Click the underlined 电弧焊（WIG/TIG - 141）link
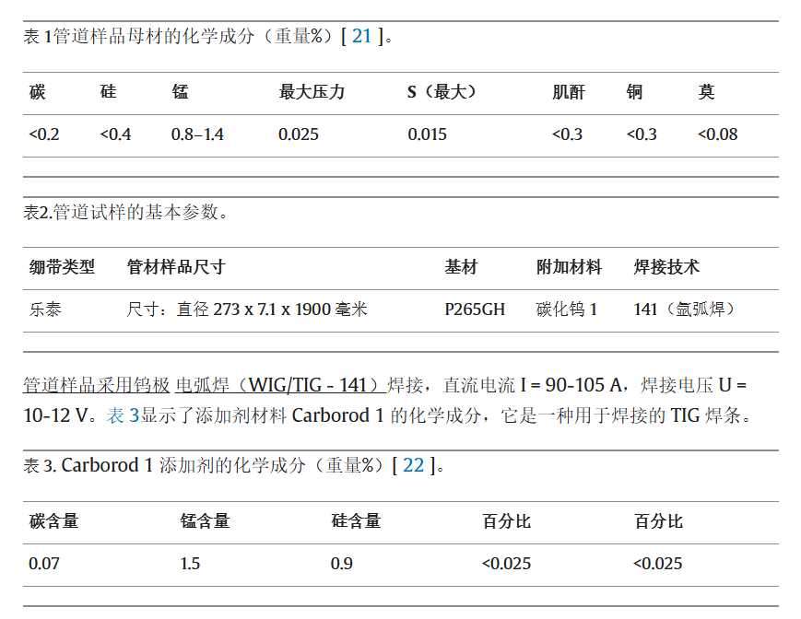Image resolution: width=801 pixels, height=619 pixels. coord(278,384)
